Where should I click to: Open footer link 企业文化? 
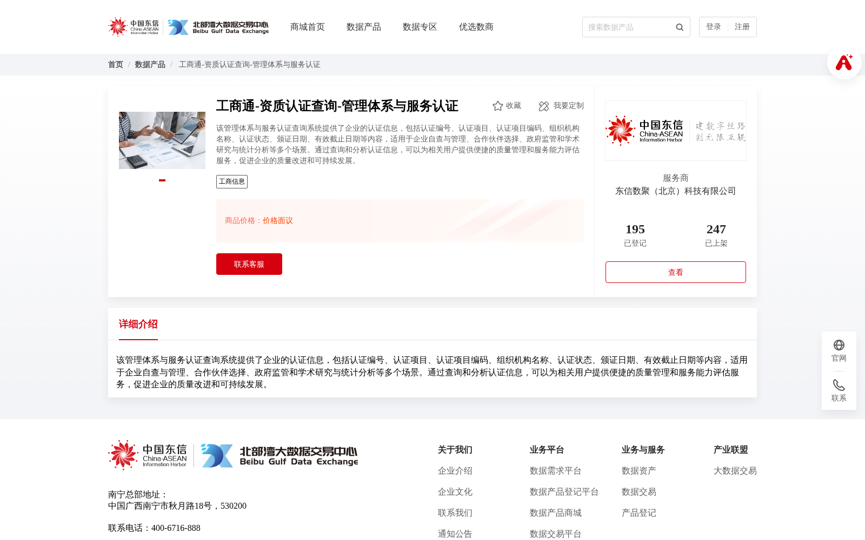point(455,492)
